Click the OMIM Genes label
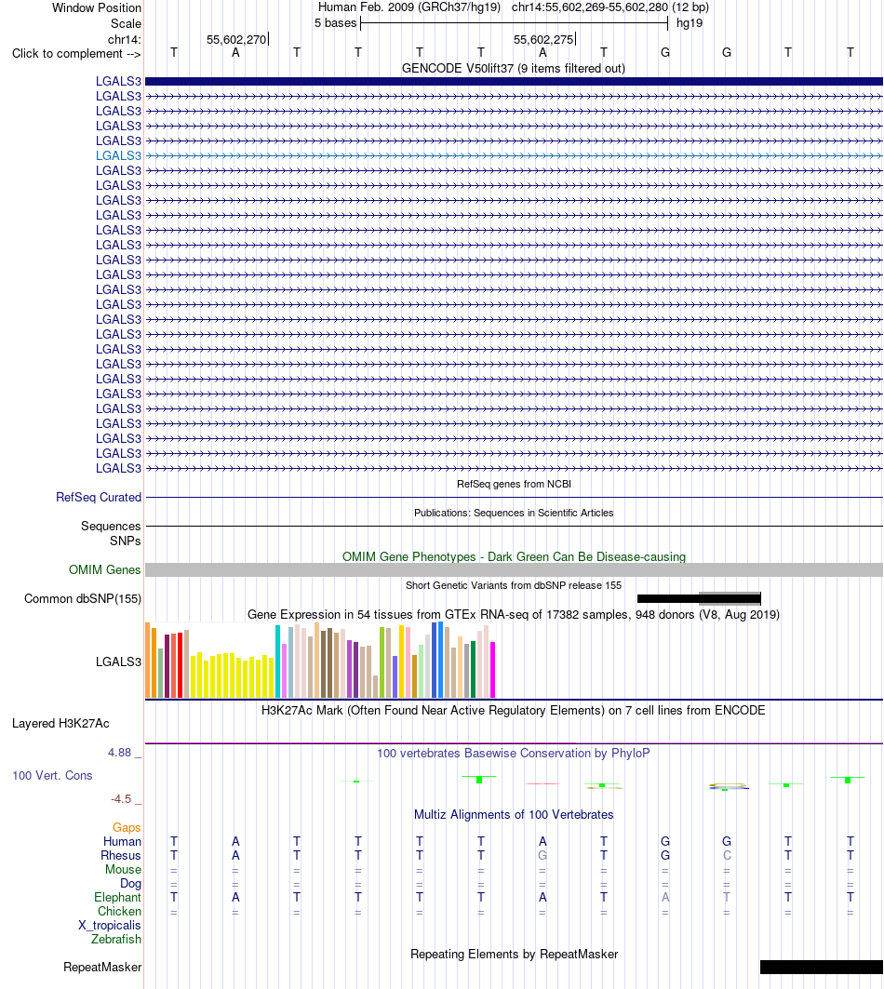This screenshot has width=884, height=989. click(105, 569)
